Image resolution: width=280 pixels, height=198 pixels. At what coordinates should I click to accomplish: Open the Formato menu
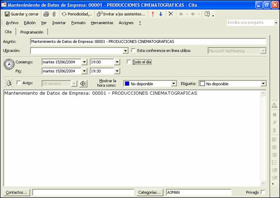click(x=78, y=23)
